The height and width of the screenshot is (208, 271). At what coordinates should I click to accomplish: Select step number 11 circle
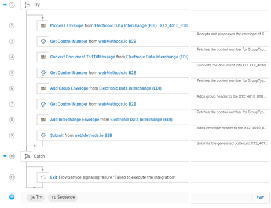tap(12, 177)
